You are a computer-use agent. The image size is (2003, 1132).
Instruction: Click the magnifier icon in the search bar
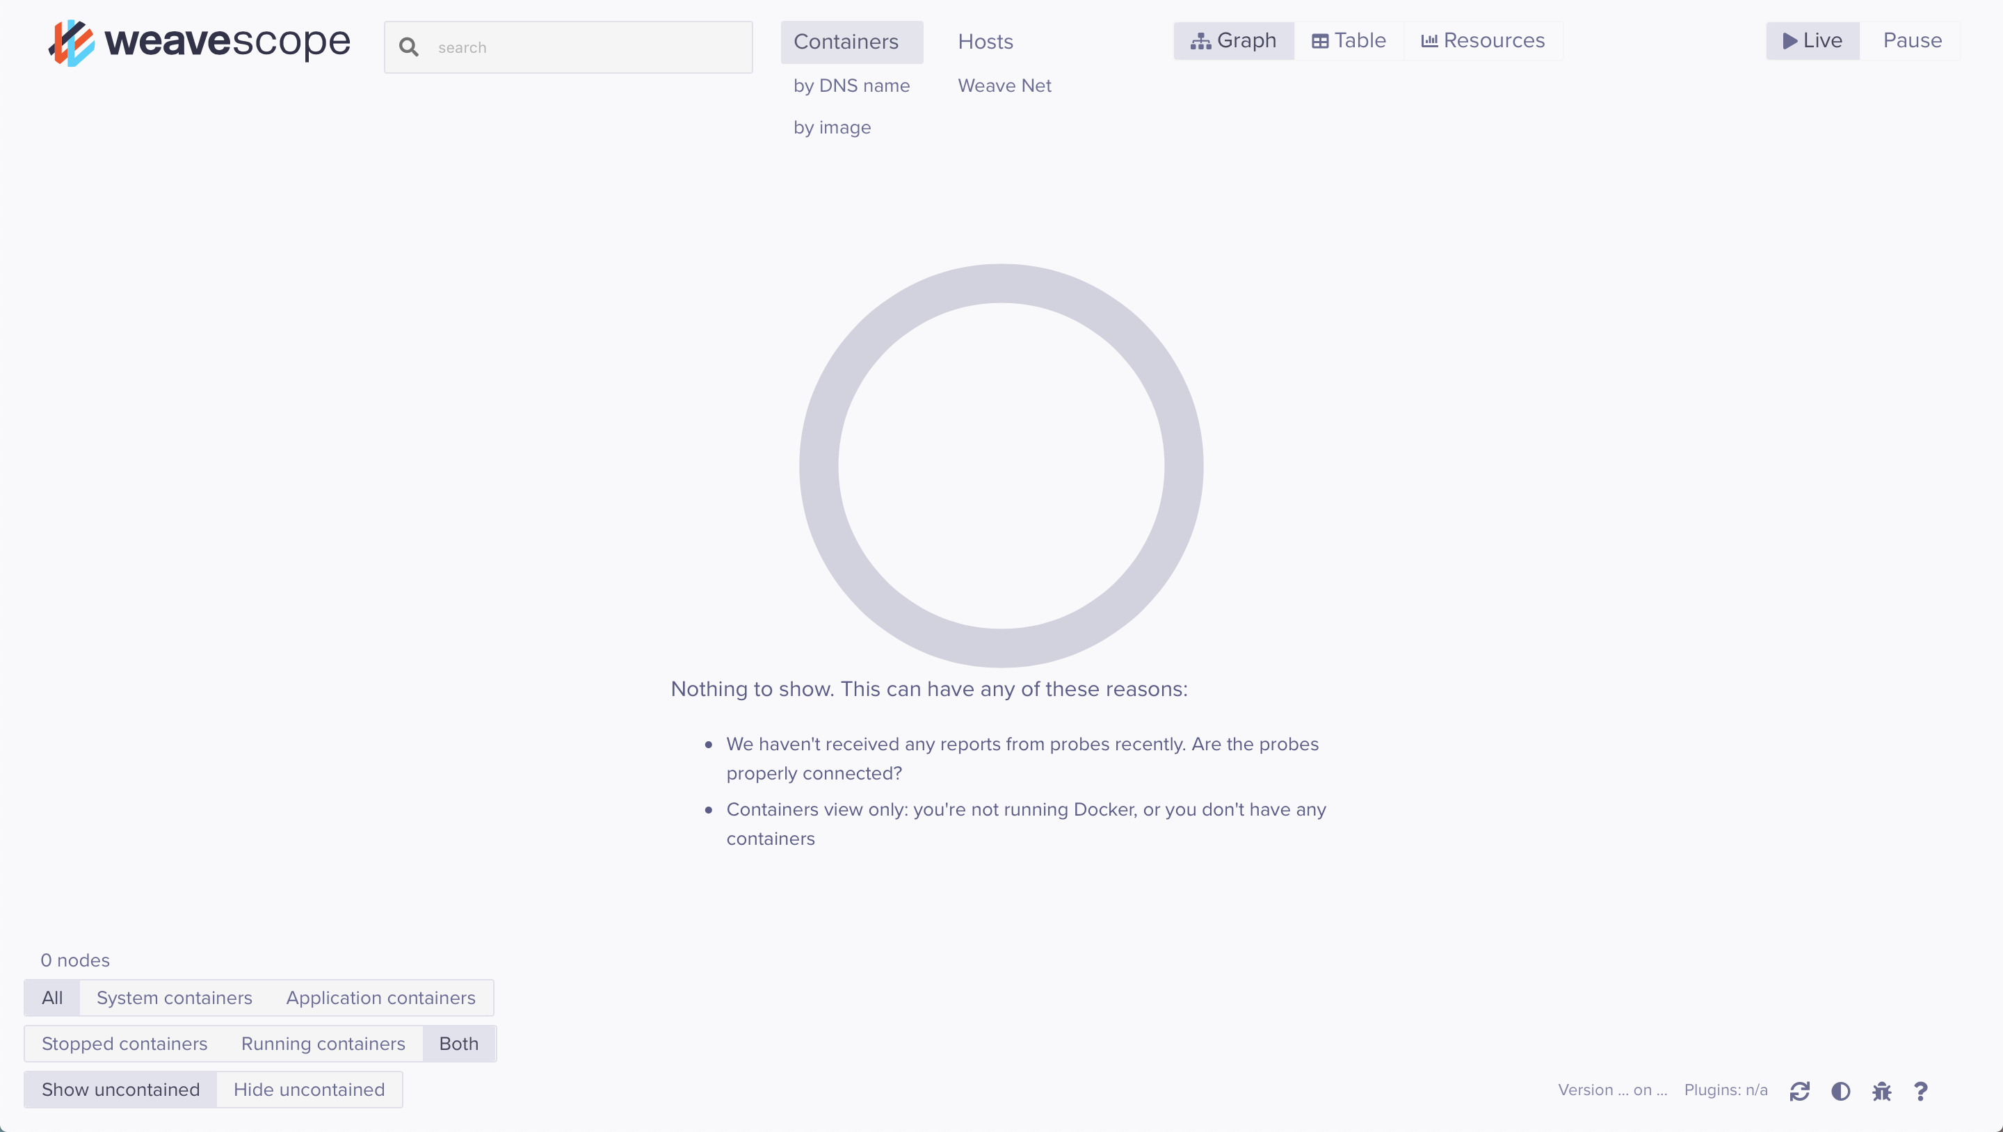[408, 47]
